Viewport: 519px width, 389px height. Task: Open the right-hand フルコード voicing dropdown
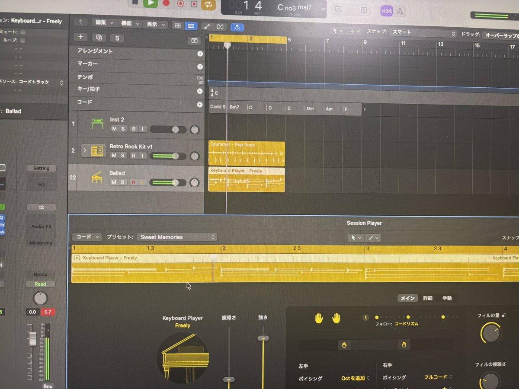tap(438, 377)
